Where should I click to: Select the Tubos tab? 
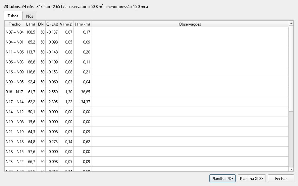13,16
